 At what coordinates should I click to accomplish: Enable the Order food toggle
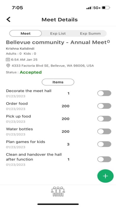[104, 106]
